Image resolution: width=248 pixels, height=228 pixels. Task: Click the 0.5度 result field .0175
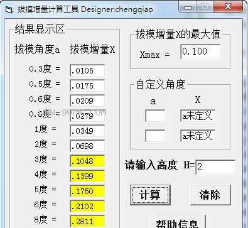pyautogui.click(x=87, y=85)
